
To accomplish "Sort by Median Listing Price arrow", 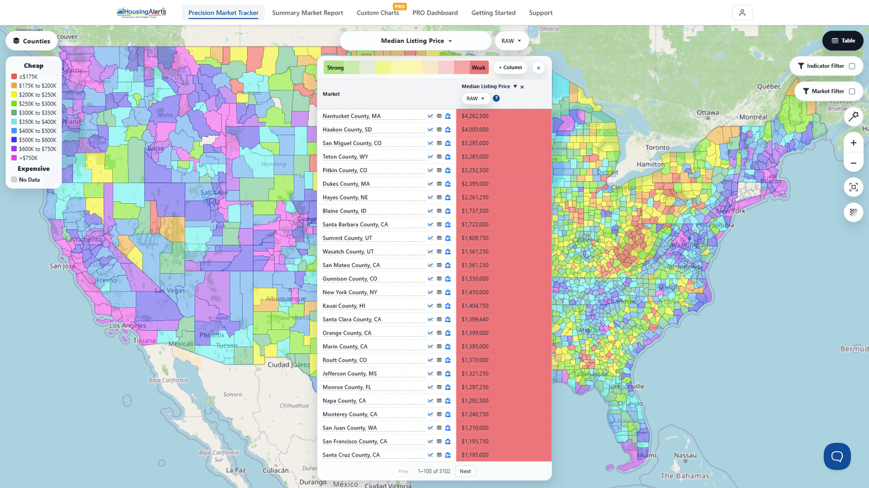I will 515,87.
